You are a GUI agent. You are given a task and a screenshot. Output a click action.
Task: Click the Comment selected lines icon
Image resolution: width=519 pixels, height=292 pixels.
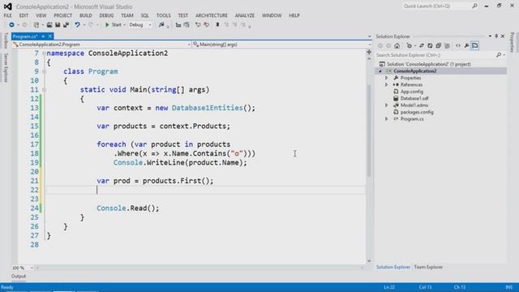[198, 25]
